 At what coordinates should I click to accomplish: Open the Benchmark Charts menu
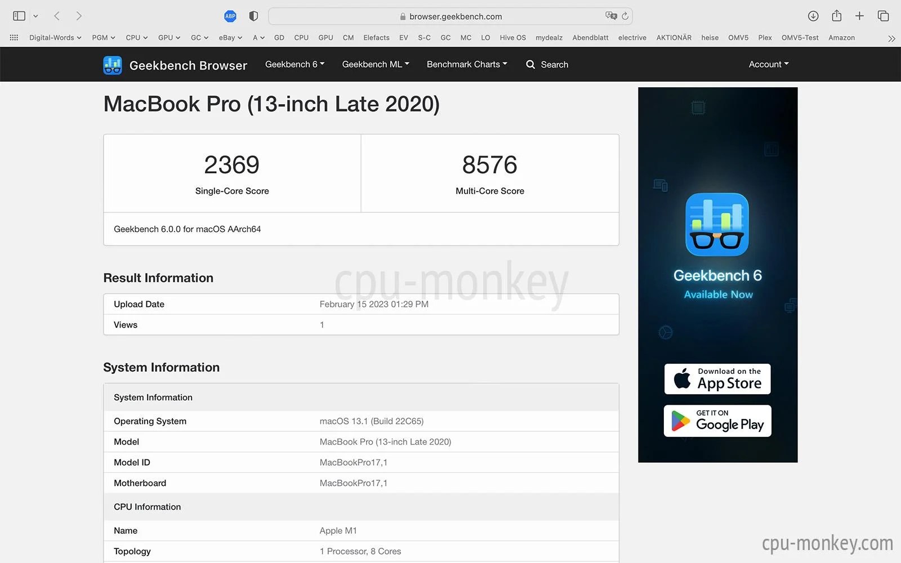466,64
